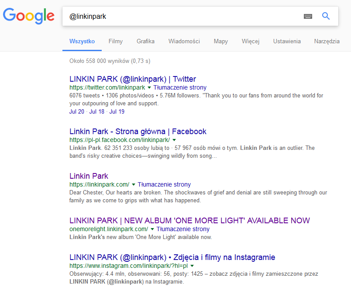Expand arrow next to facebook.com/linkinpark URL
351x291 pixels.
click(174, 140)
